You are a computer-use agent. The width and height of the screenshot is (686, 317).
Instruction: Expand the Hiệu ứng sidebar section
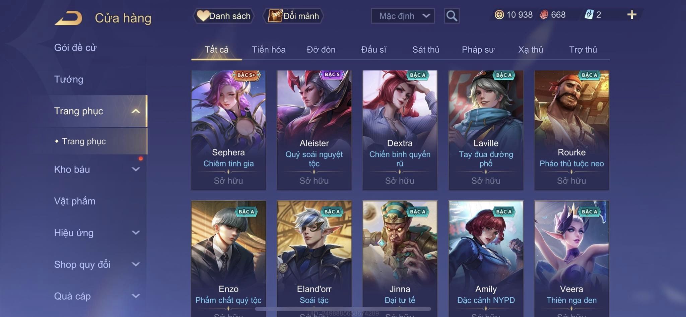(x=97, y=233)
